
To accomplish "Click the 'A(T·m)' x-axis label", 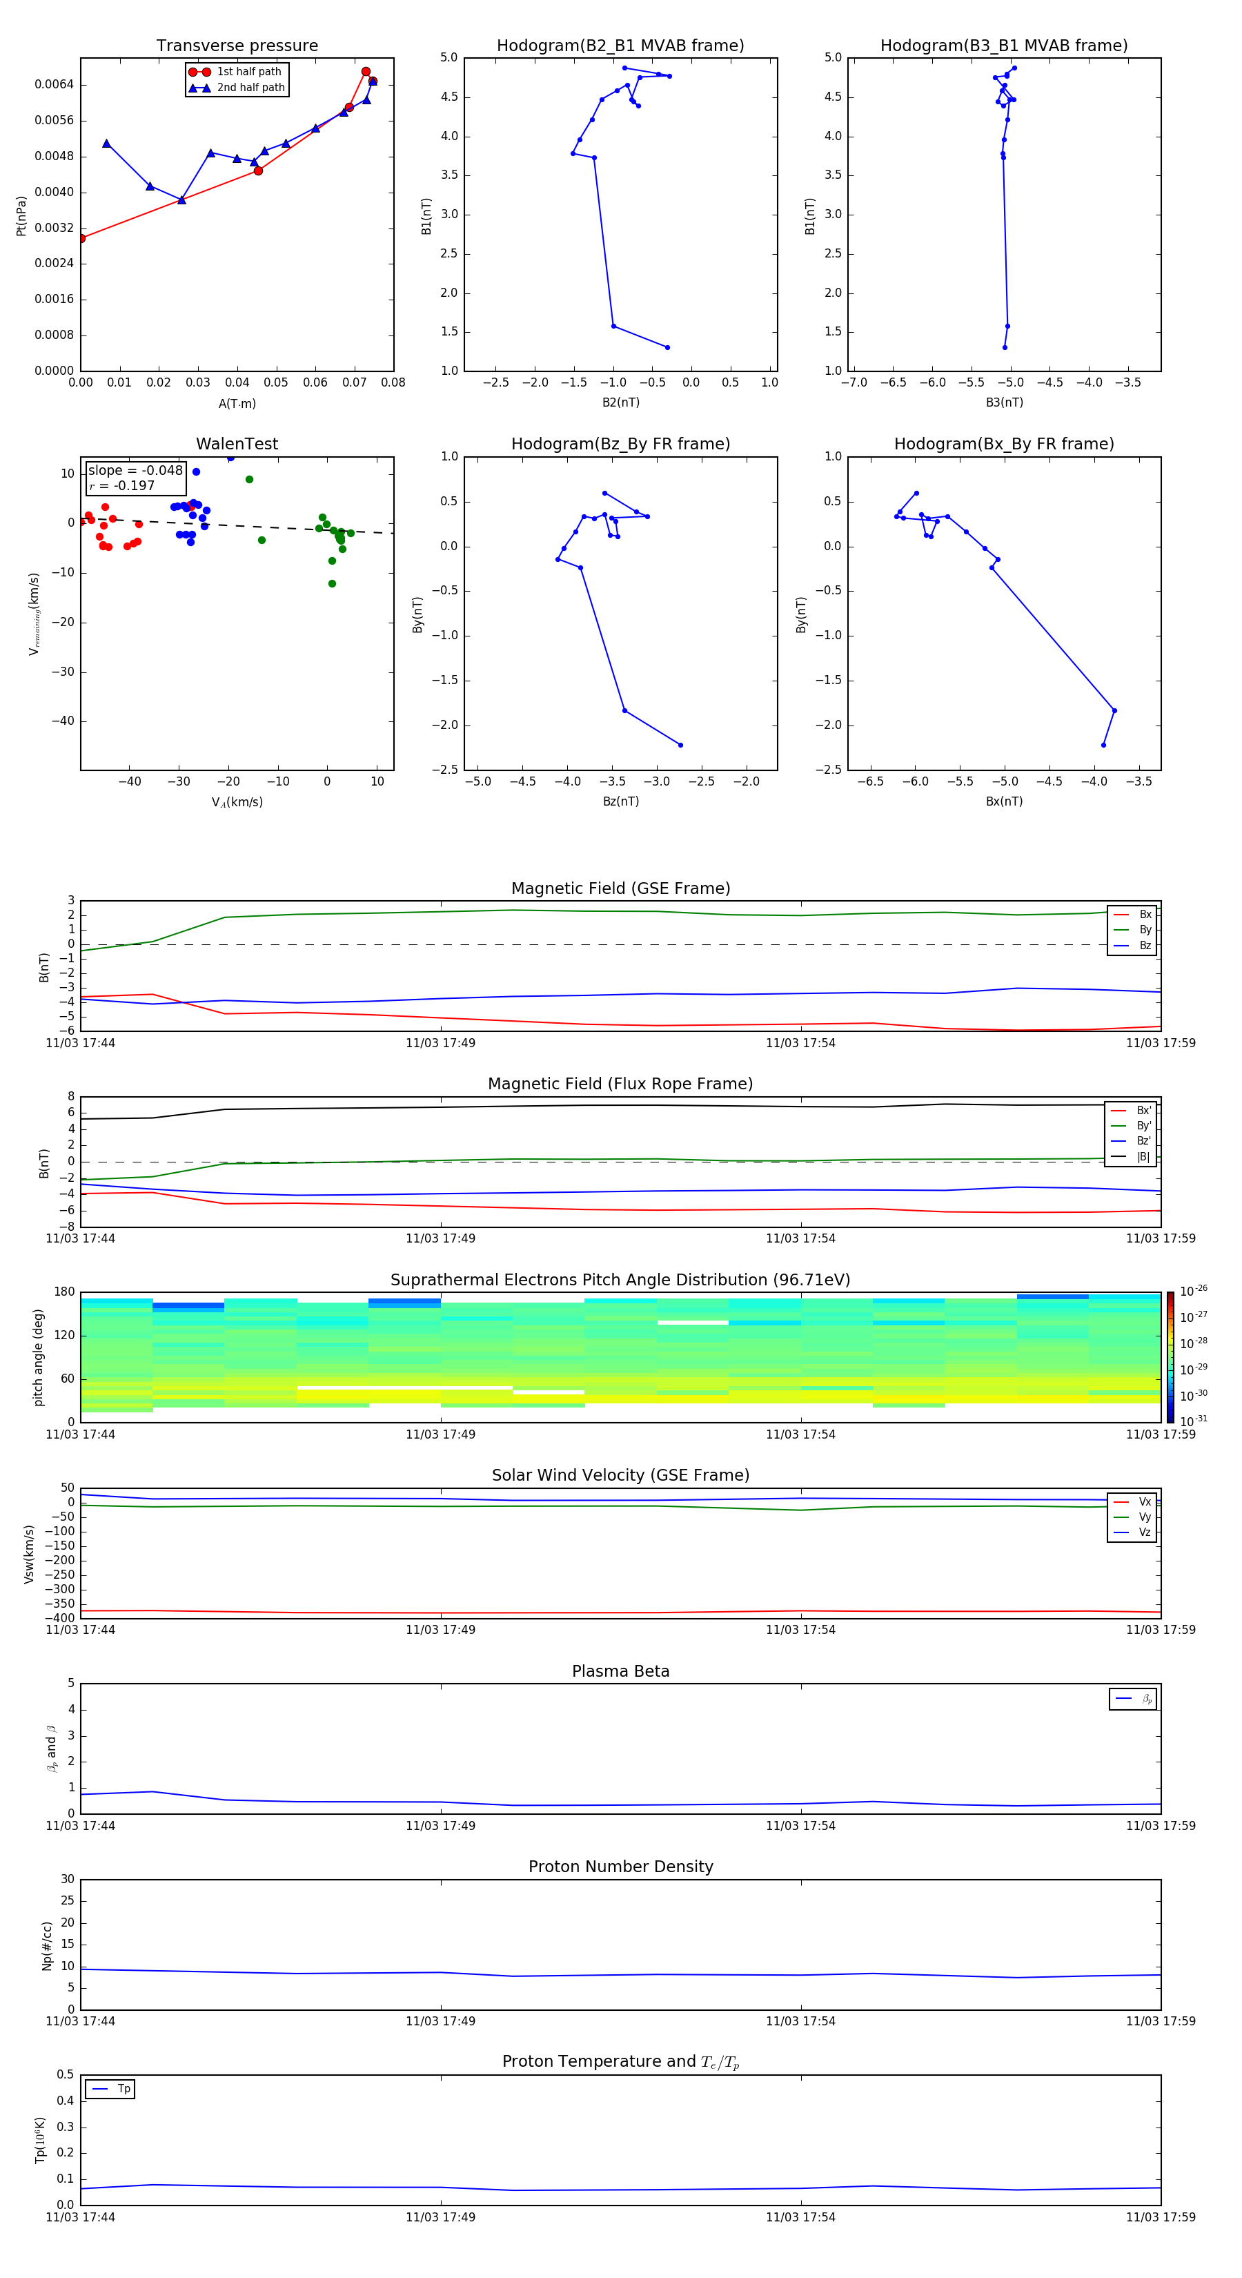I will click(237, 404).
